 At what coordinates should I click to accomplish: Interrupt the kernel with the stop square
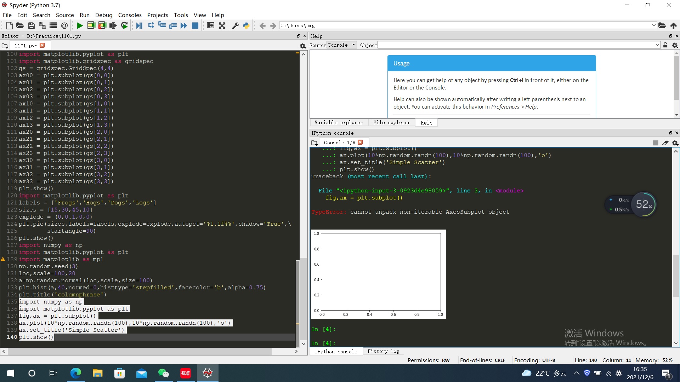tap(656, 143)
